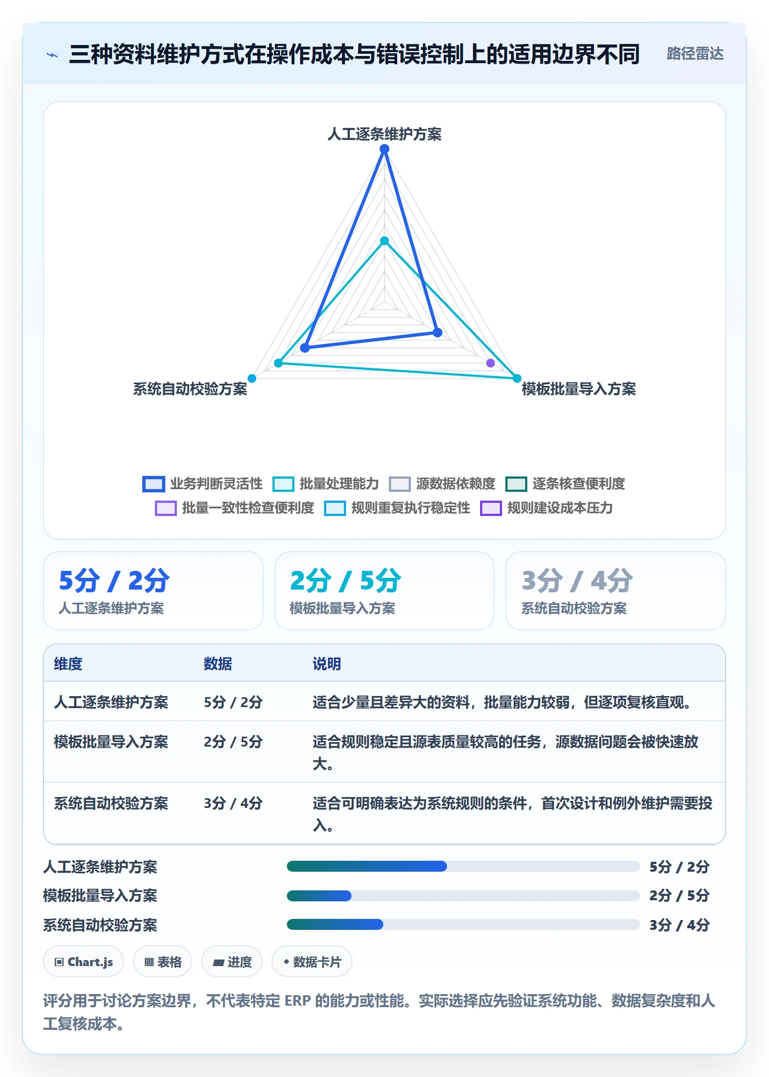
Task: Click the 路径雷达 label in the header
Action: coord(695,54)
